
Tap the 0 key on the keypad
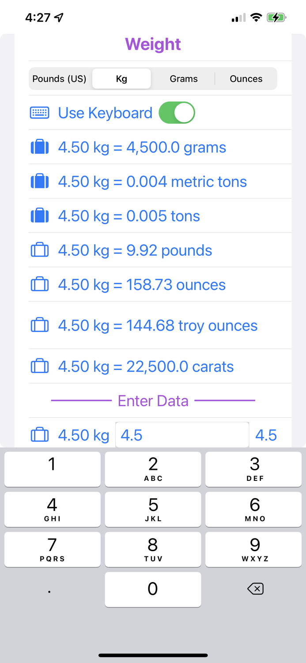[x=153, y=589]
